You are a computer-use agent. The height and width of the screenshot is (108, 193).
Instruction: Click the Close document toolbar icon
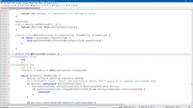(11, 5)
